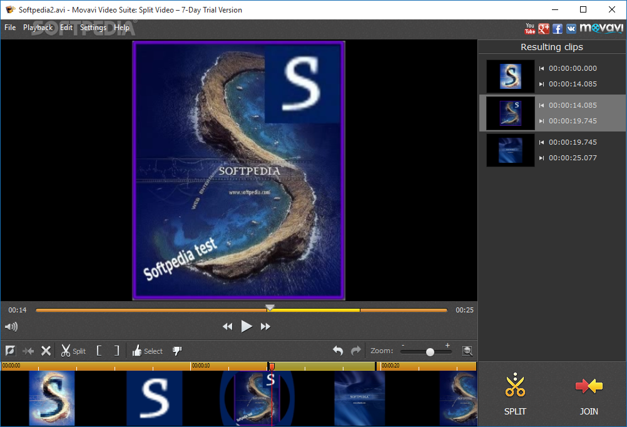Click the Split scissors tool
Image resolution: width=627 pixels, height=427 pixels.
(73, 351)
